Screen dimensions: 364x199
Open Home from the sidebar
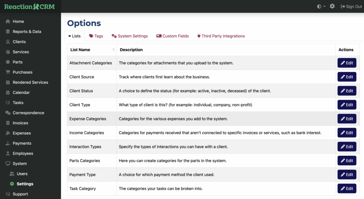(x=18, y=21)
